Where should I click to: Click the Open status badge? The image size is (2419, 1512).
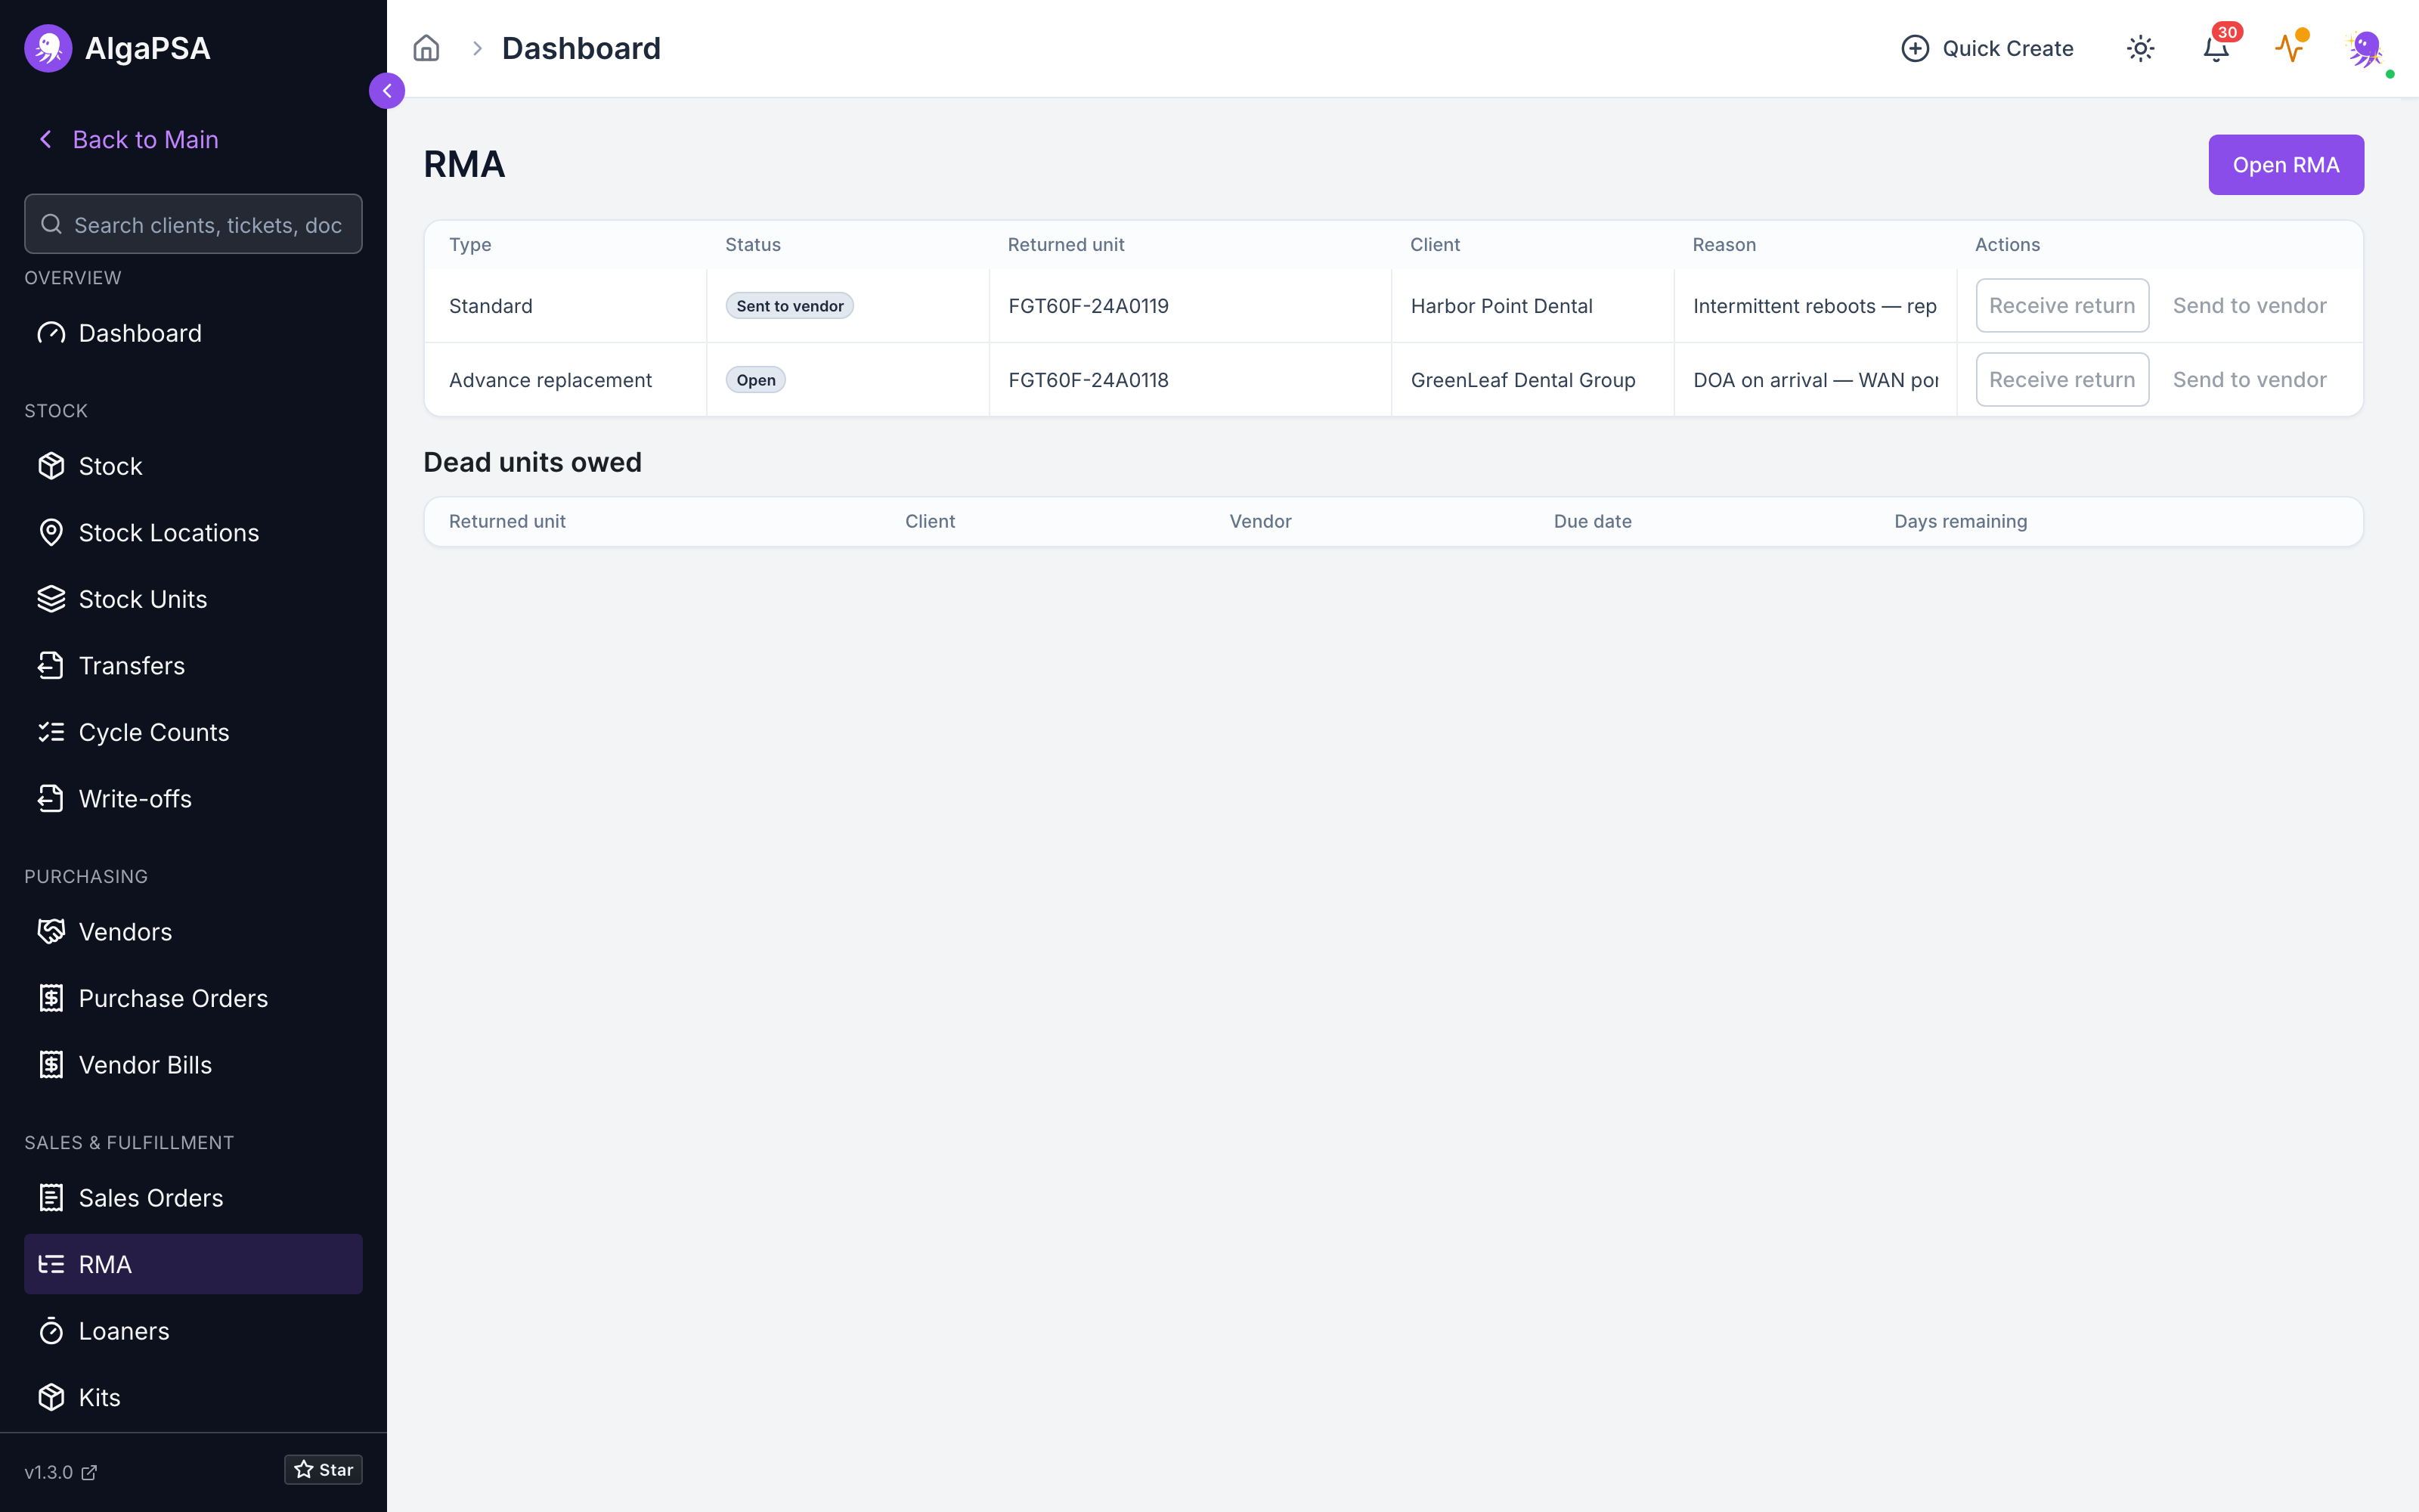[x=756, y=380]
